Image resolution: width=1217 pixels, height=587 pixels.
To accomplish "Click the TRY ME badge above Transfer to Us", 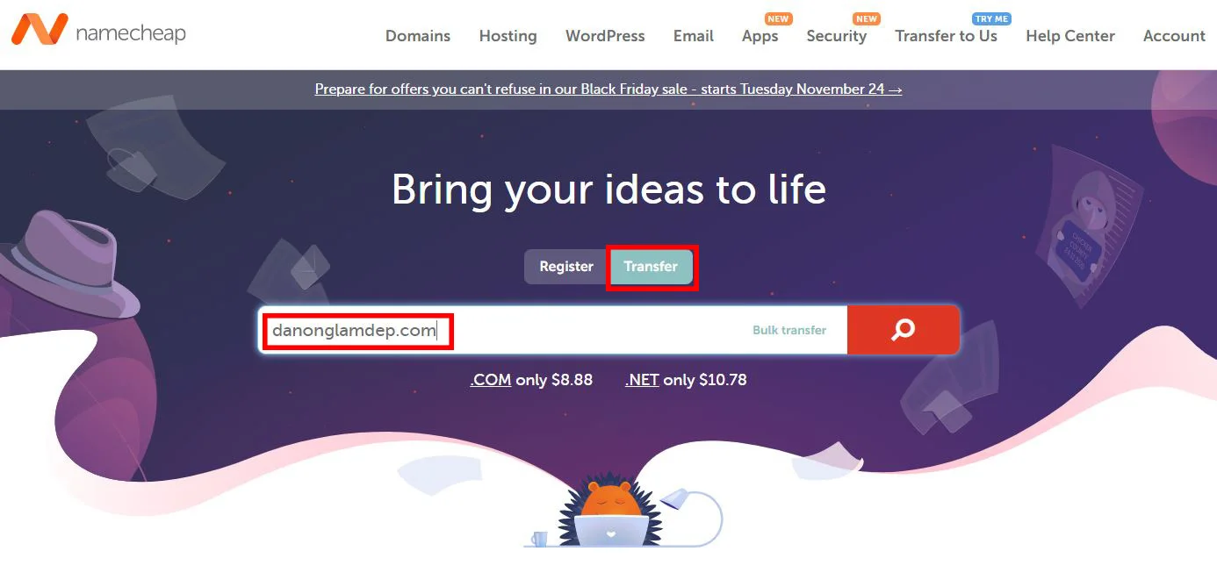I will click(991, 18).
